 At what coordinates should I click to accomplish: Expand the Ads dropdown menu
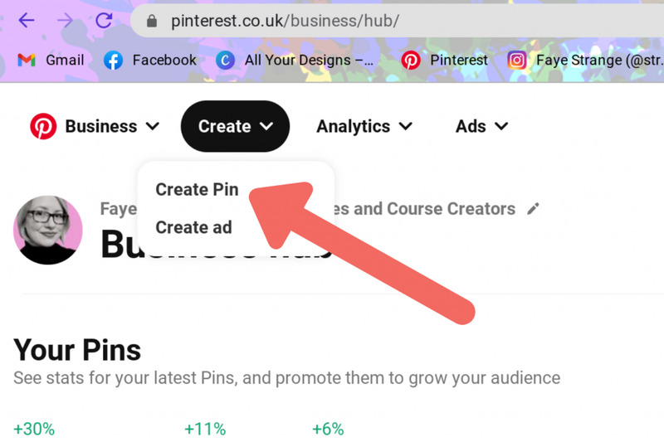pyautogui.click(x=481, y=126)
